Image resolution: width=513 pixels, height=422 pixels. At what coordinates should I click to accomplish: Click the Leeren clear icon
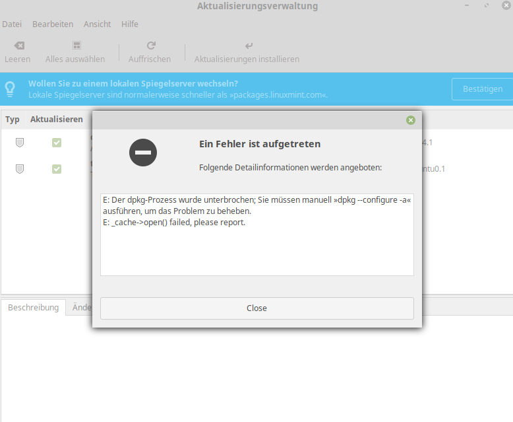19,46
